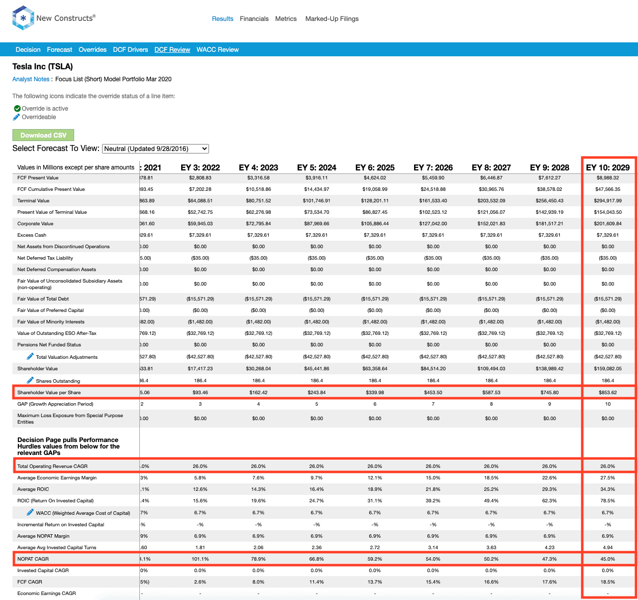Click the $201,609.84 Corporate Value cell
This screenshot has width=638, height=600.
pyautogui.click(x=608, y=224)
